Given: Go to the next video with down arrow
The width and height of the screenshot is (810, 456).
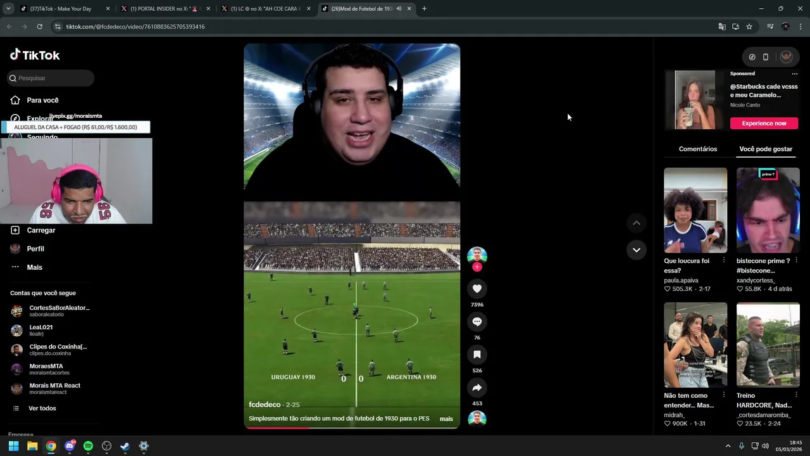Looking at the screenshot, I should click(637, 250).
